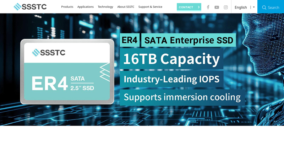Open the Products menu

click(67, 7)
